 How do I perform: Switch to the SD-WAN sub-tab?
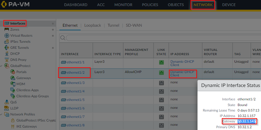coord(134,25)
